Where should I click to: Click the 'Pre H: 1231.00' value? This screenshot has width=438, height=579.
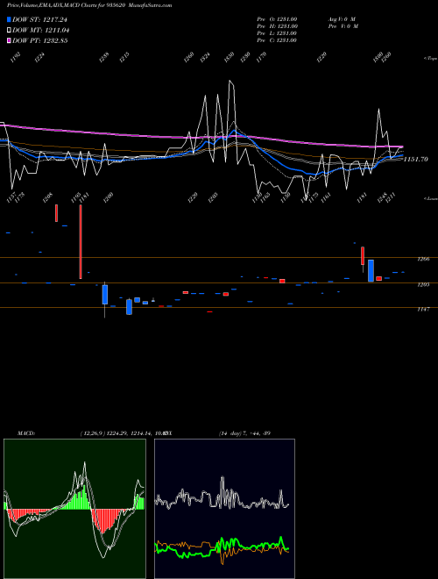[x=277, y=26]
